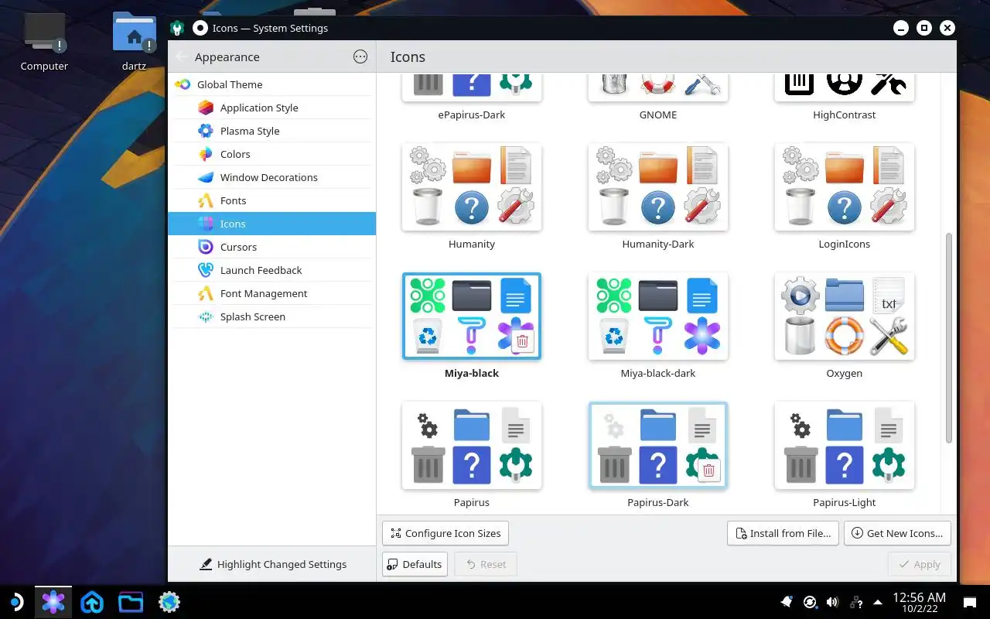Click Configure Icon Sizes button
Screen dimensions: 990x619
[x=445, y=533]
